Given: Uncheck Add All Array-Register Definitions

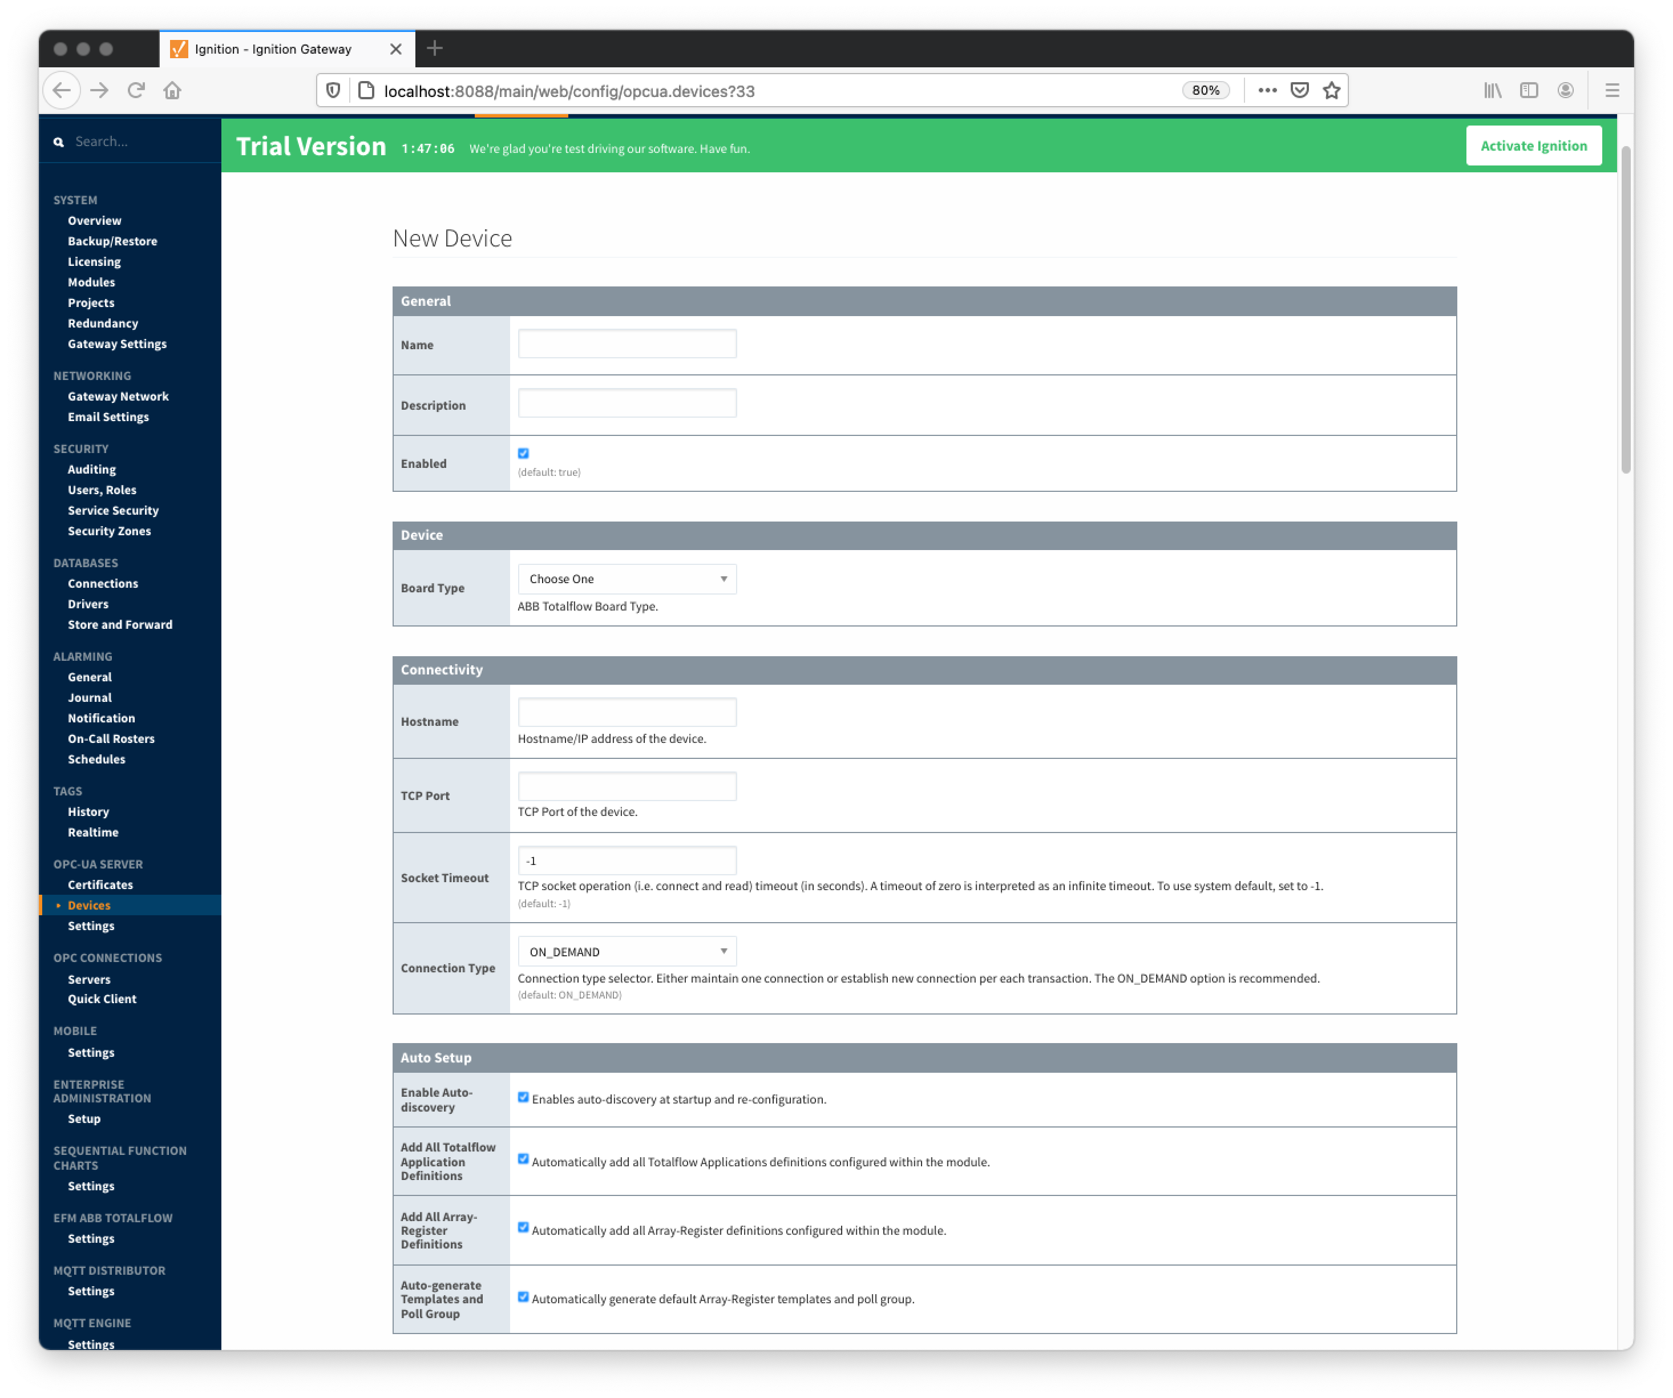Looking at the screenshot, I should click(x=523, y=1227).
